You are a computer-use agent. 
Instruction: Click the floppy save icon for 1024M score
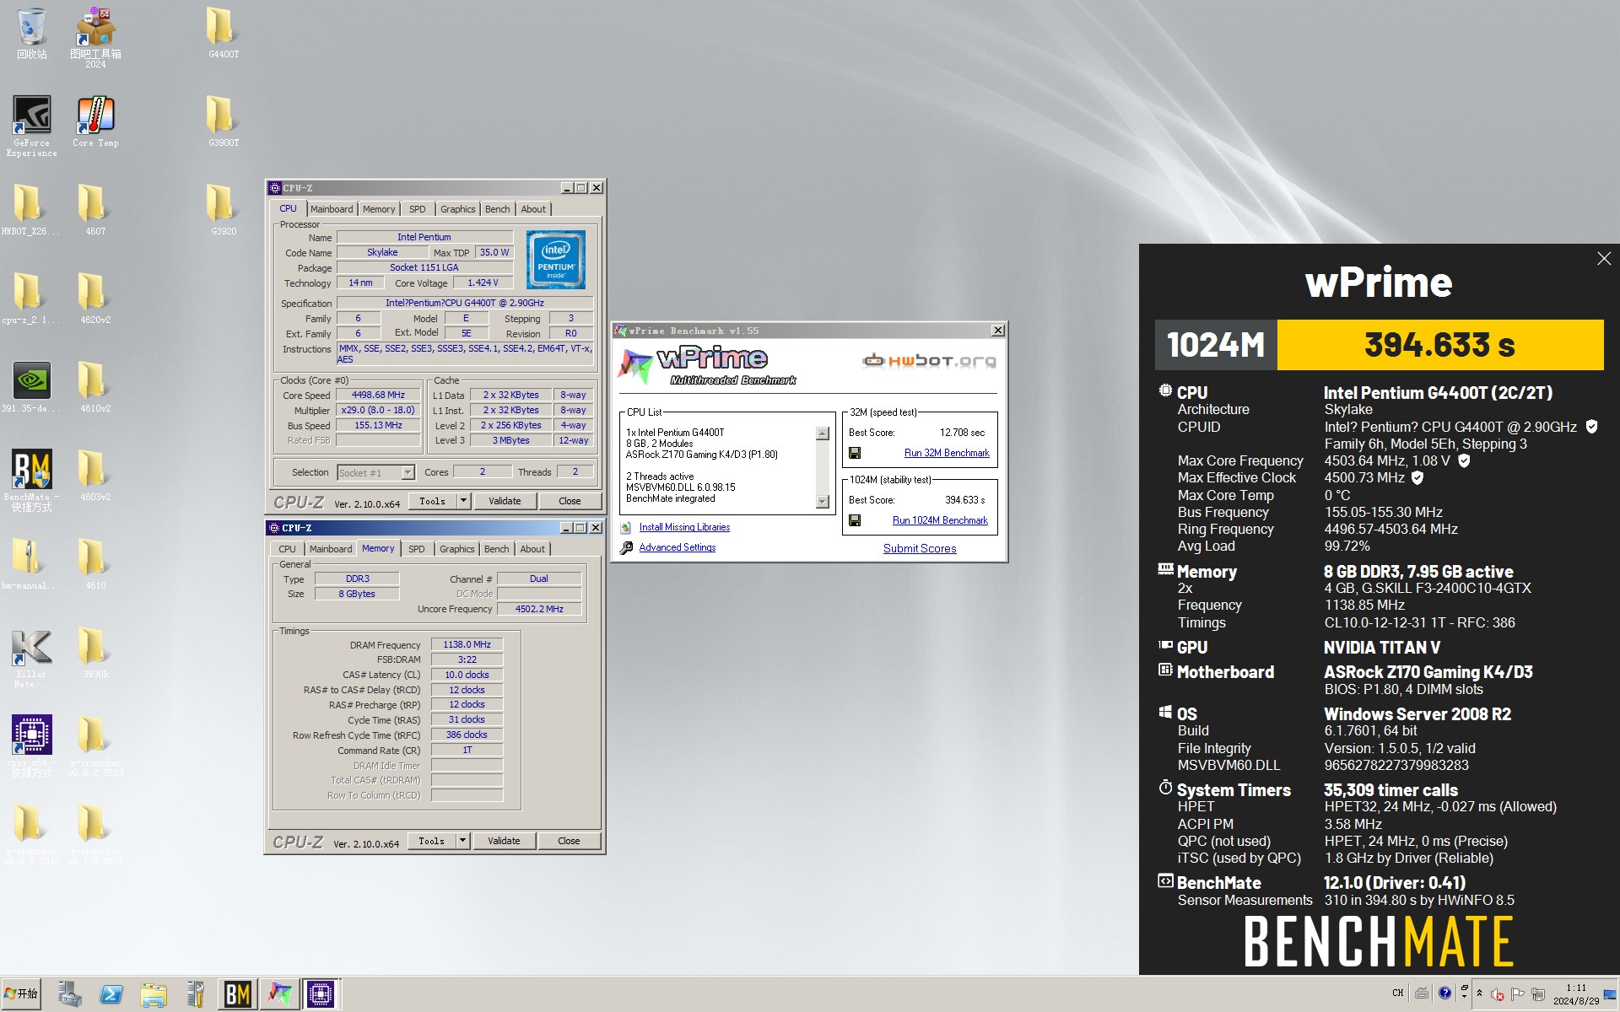855,520
